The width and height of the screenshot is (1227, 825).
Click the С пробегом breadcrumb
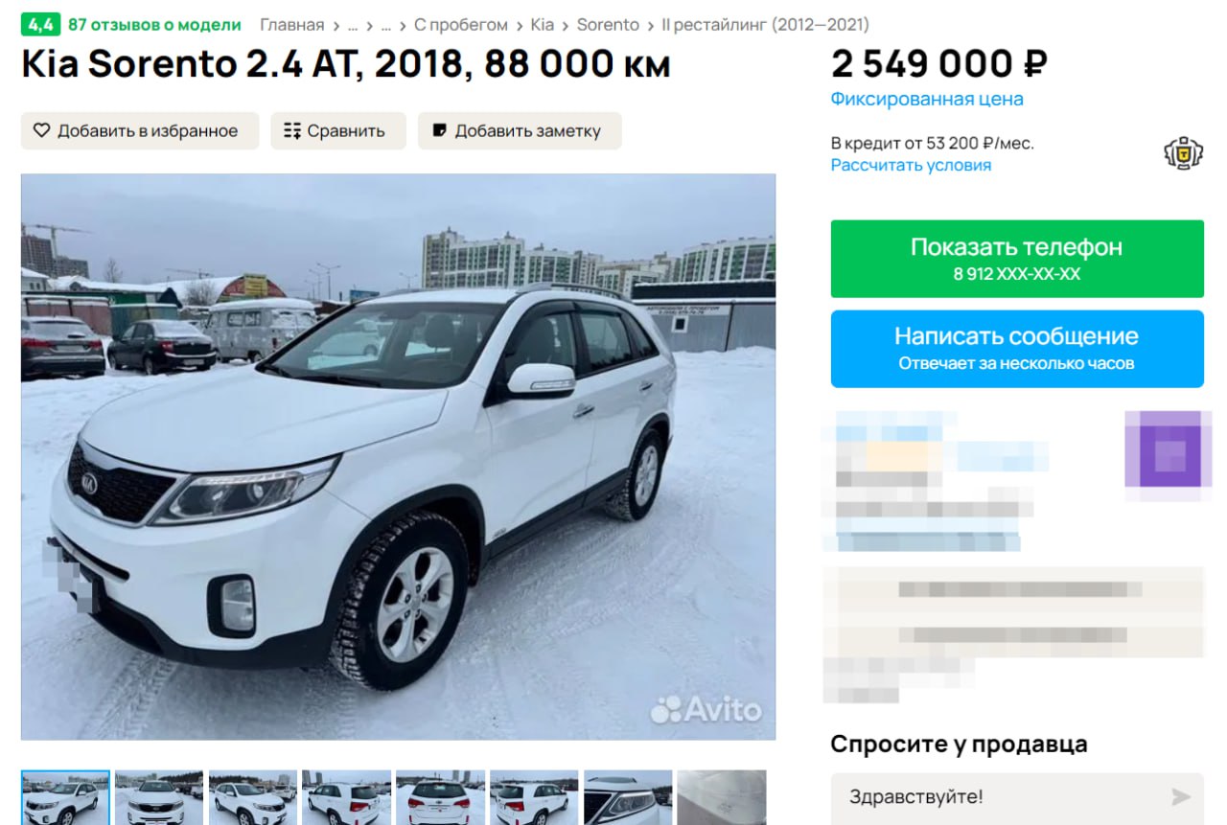tap(461, 25)
